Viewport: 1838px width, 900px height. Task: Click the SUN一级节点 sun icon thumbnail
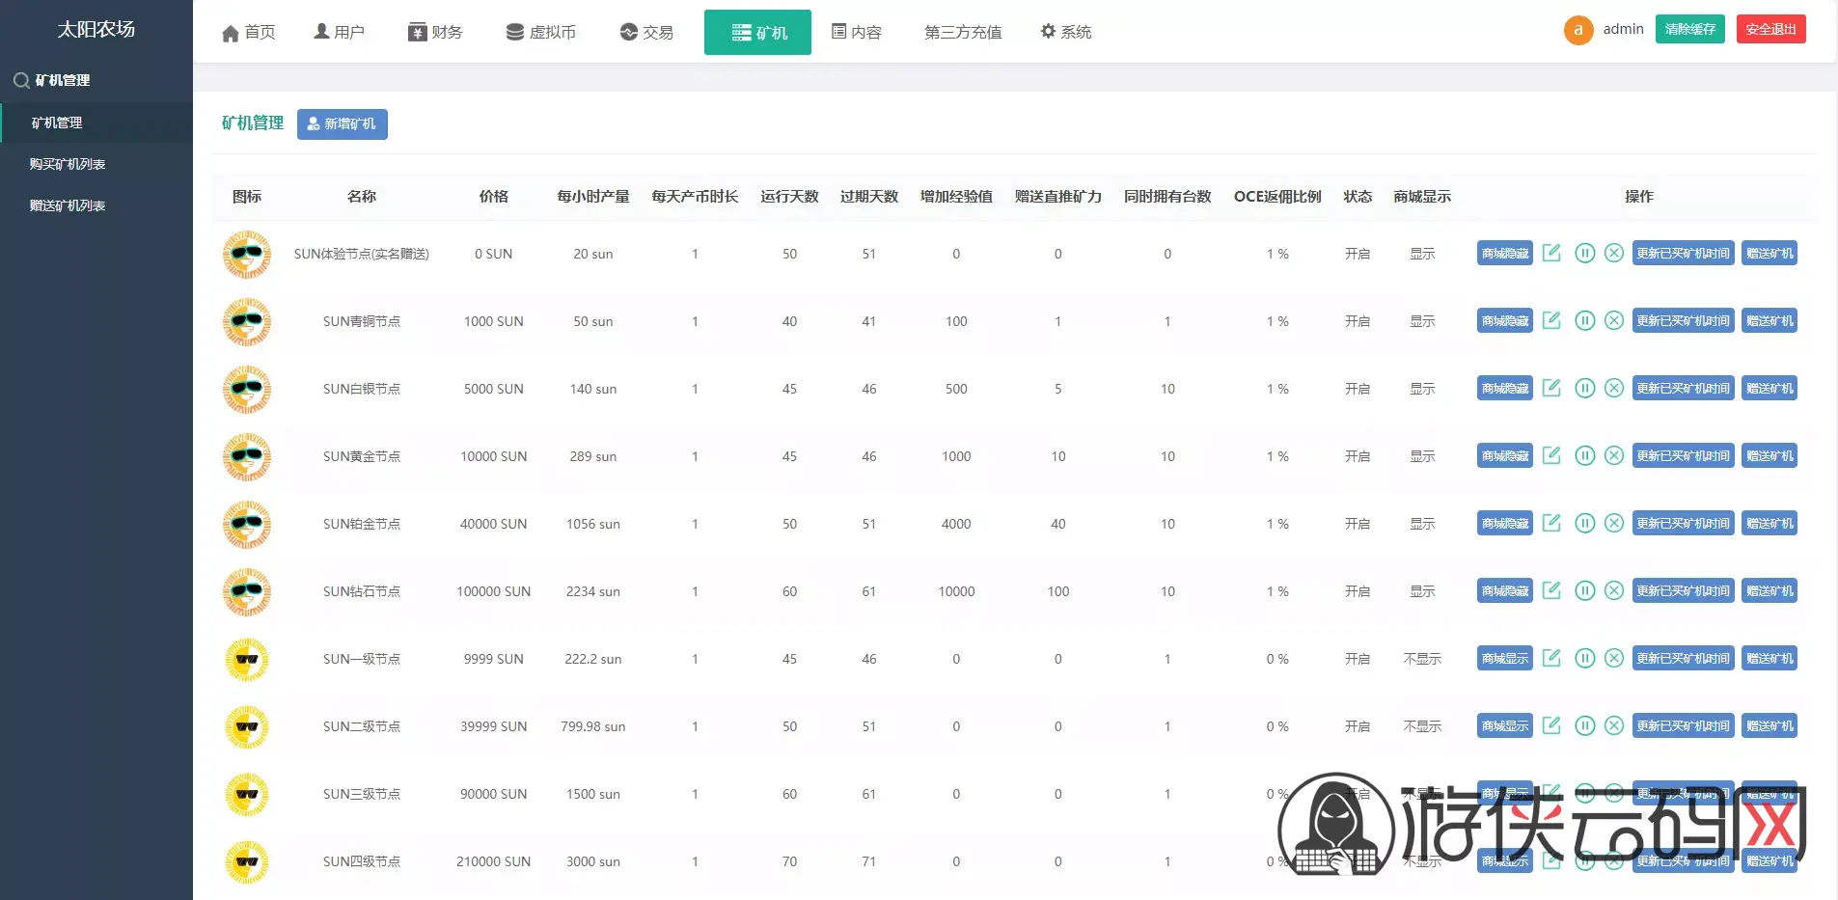pos(247,660)
